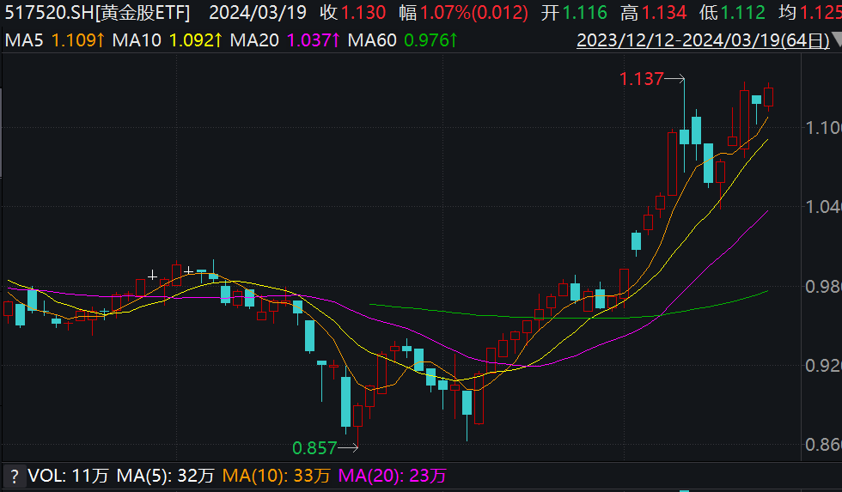Image resolution: width=842 pixels, height=492 pixels.
Task: Select the MA20 1.037 indicator label
Action: (284, 40)
